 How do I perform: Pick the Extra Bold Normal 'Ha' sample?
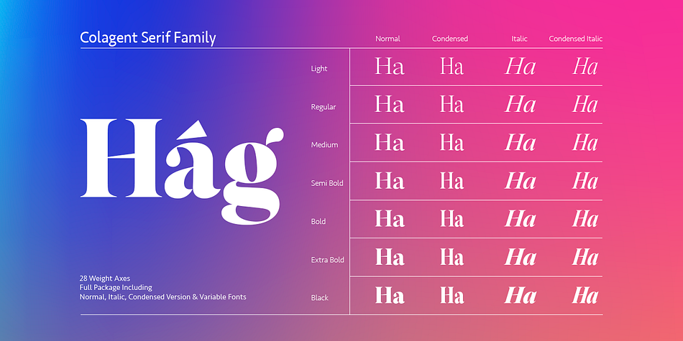[390, 257]
